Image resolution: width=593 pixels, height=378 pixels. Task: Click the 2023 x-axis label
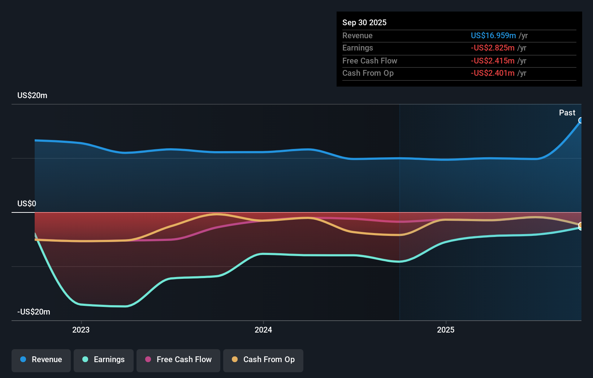pyautogui.click(x=81, y=330)
